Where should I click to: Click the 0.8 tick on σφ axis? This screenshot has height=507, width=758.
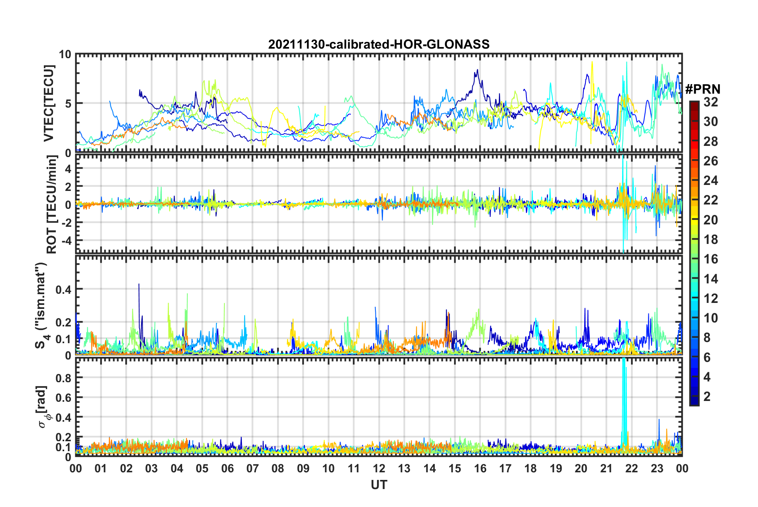(63, 378)
